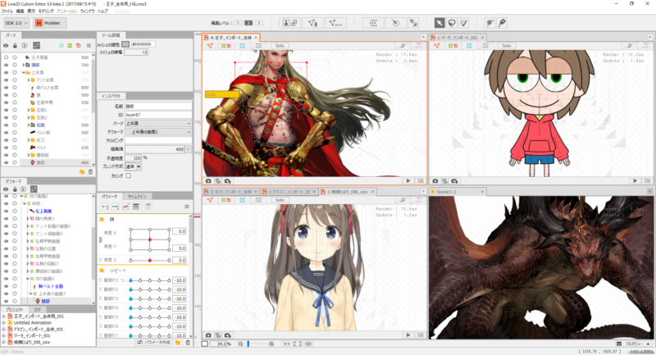The image size is (656, 355).
Task: Click play button in the girl model view
Action: pos(408,335)
